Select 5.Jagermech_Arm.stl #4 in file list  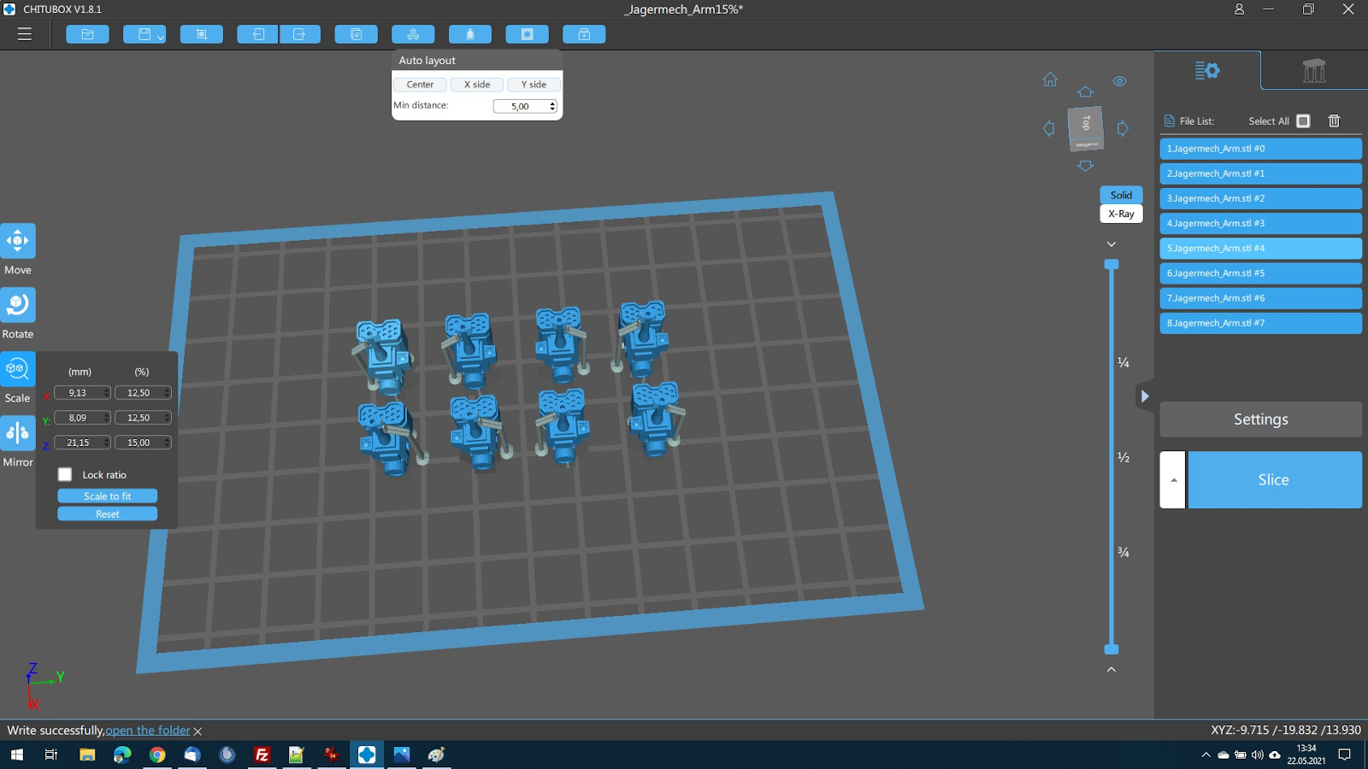(x=1259, y=248)
